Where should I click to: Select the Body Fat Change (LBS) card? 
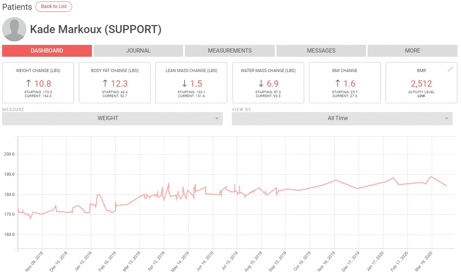click(x=115, y=82)
